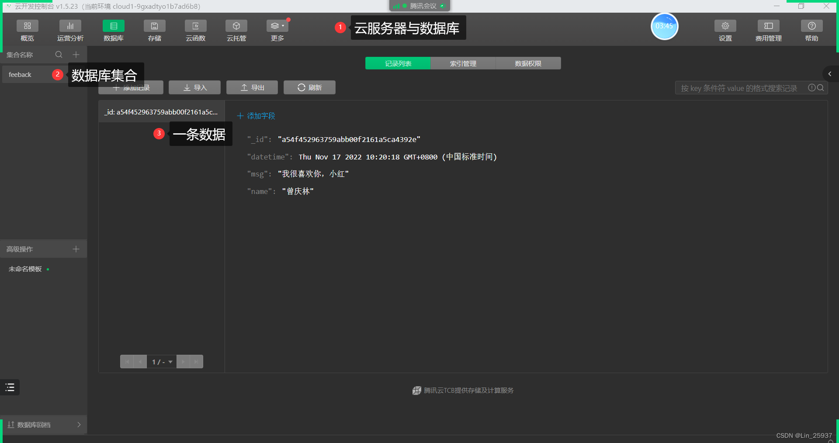Collapse the right panel with the chevron

click(x=829, y=73)
